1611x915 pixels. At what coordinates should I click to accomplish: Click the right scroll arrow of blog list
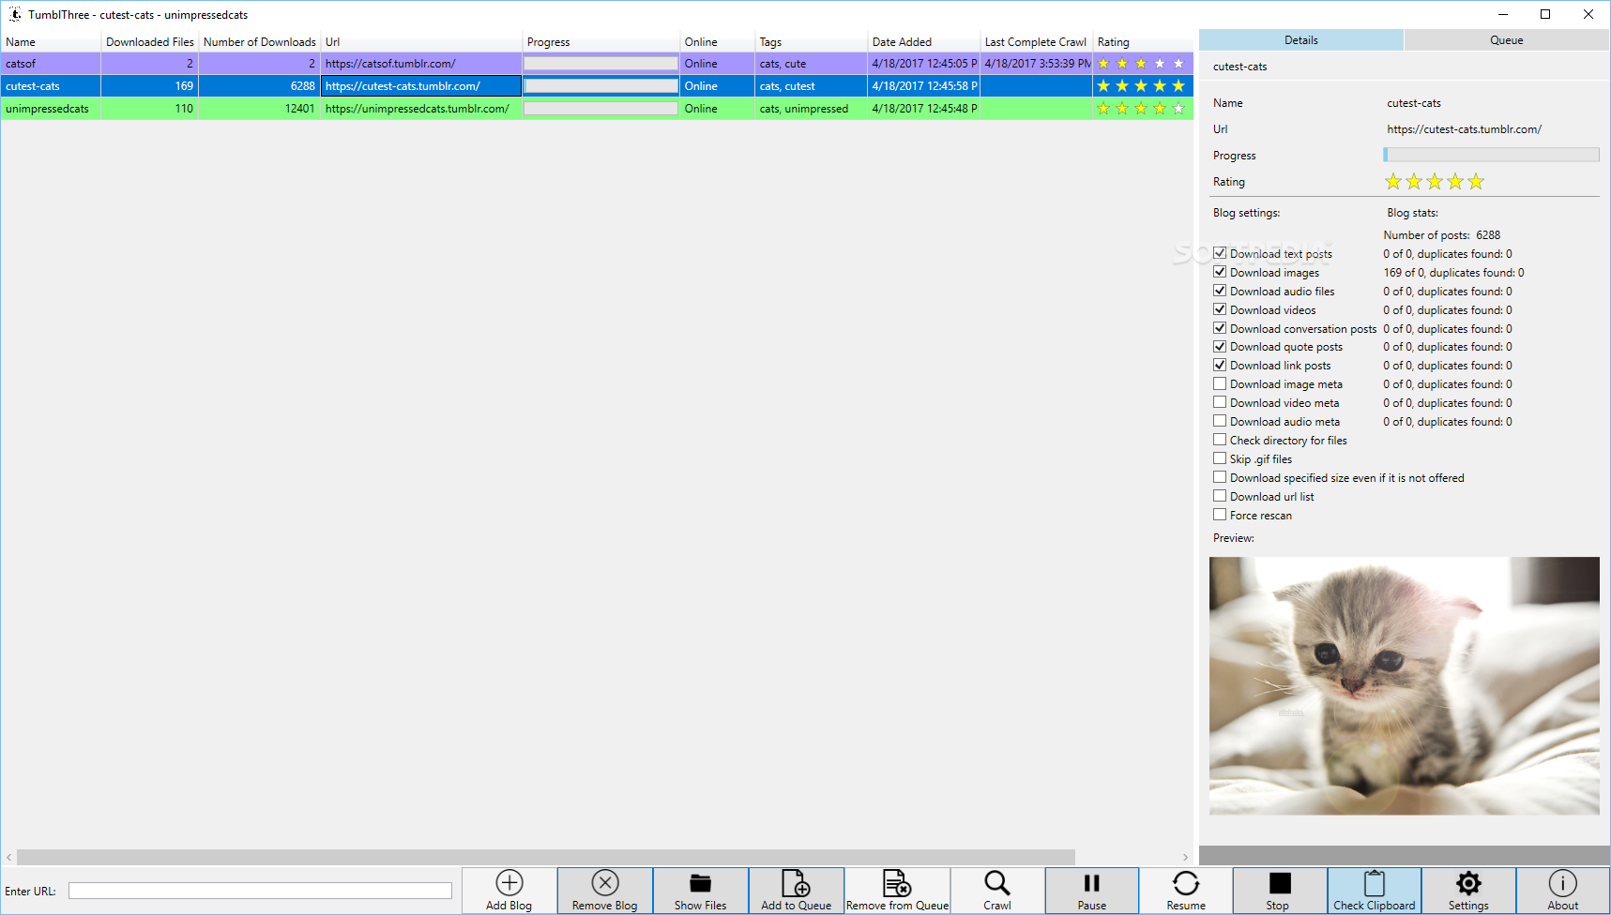click(1186, 857)
